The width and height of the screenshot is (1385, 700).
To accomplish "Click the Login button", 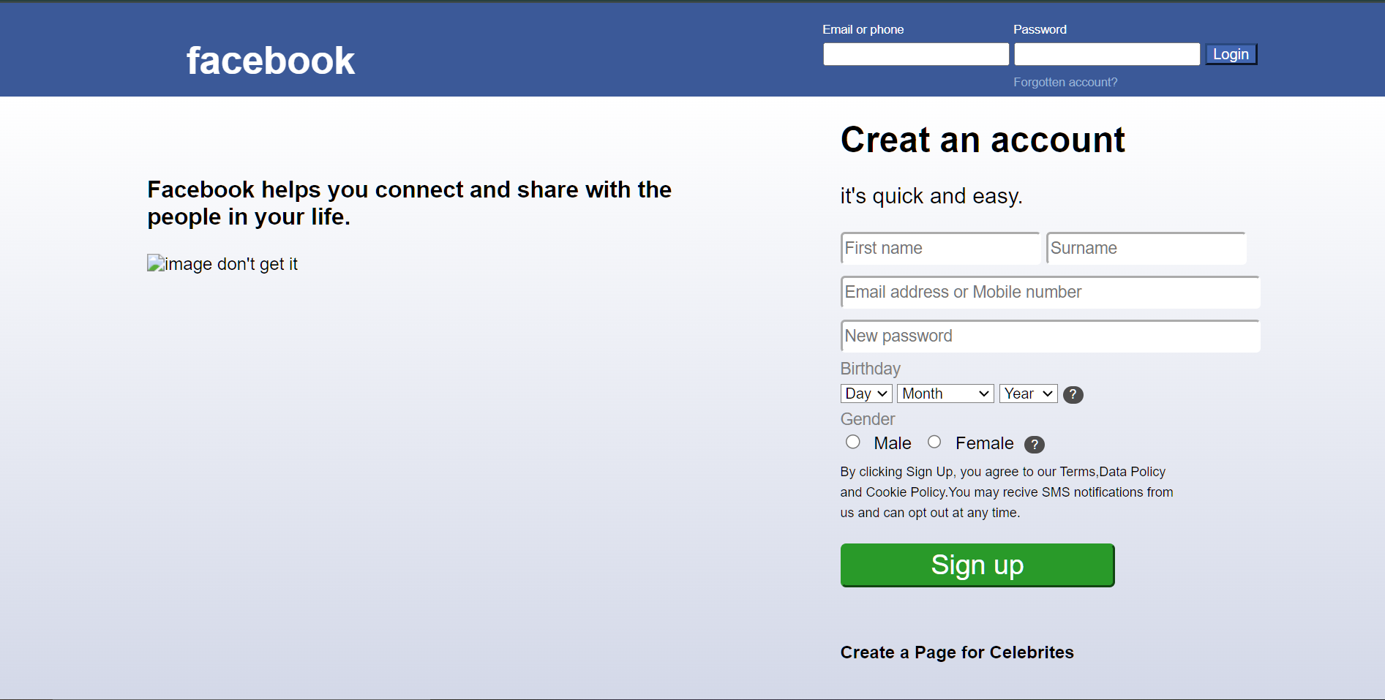I will coord(1231,54).
